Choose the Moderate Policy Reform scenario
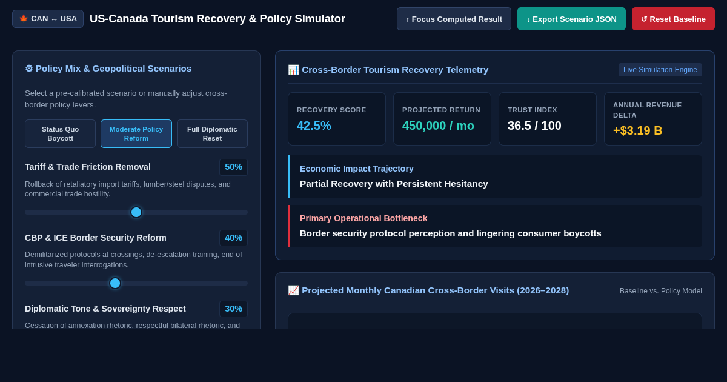Viewport: 727px width, 382px height. click(136, 133)
